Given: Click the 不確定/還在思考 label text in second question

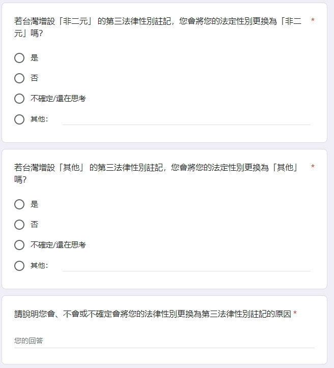Looking at the screenshot, I should pos(58,245).
